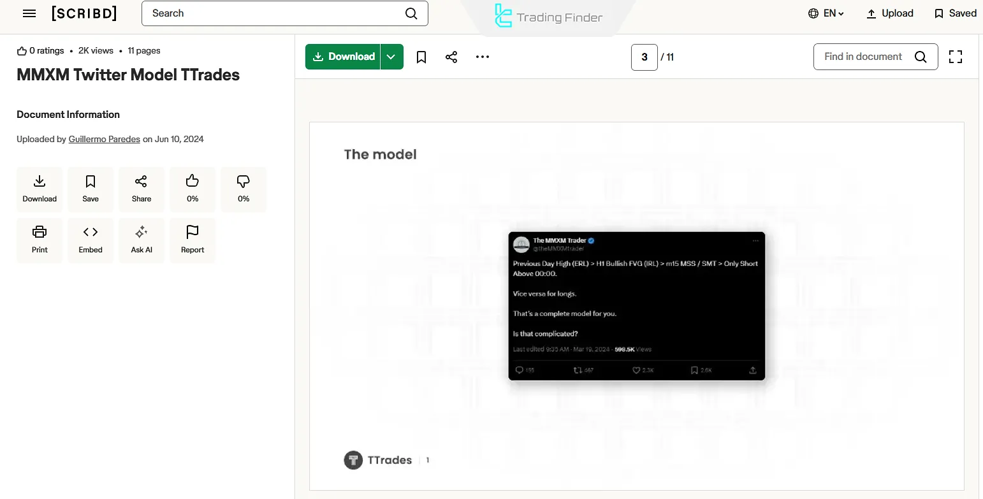Screen dimensions: 983x499
Task: Open the search magnifier in the search bar
Action: click(411, 13)
